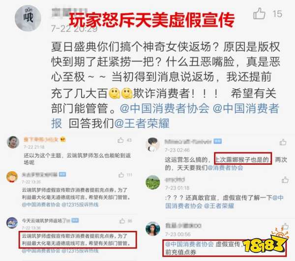Open username 今天云端筑梦师返场了

click(46, 220)
